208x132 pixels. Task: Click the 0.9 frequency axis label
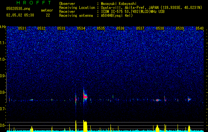pos(3,76)
